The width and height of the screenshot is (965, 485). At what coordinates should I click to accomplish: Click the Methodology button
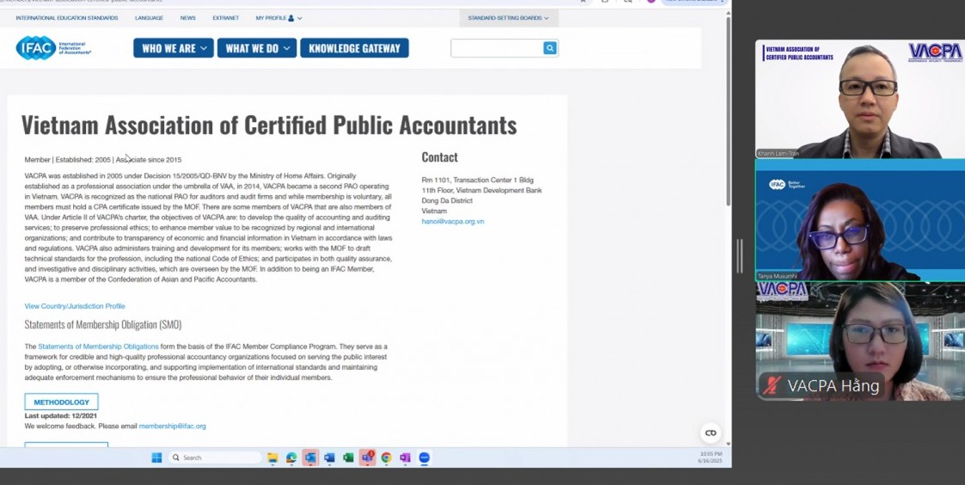62,402
